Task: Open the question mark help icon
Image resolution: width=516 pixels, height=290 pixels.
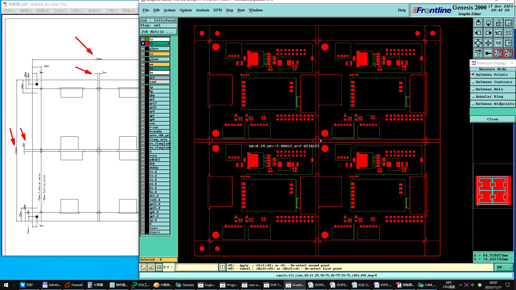Action: 508,43
